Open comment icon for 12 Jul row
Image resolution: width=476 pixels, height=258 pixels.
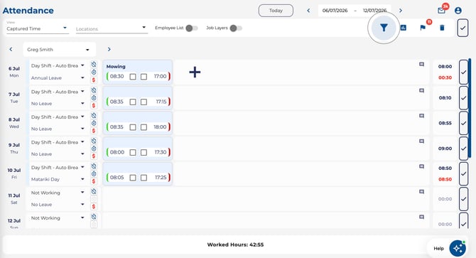[422, 217]
